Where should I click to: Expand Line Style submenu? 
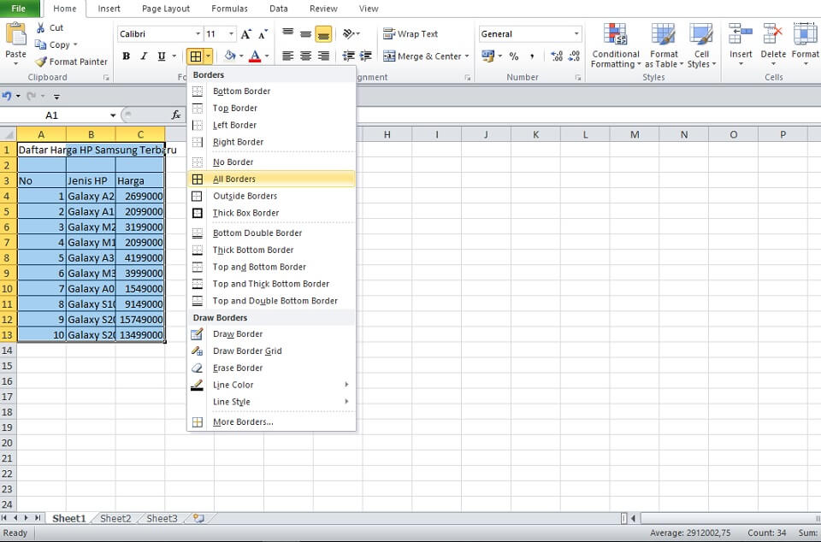271,402
